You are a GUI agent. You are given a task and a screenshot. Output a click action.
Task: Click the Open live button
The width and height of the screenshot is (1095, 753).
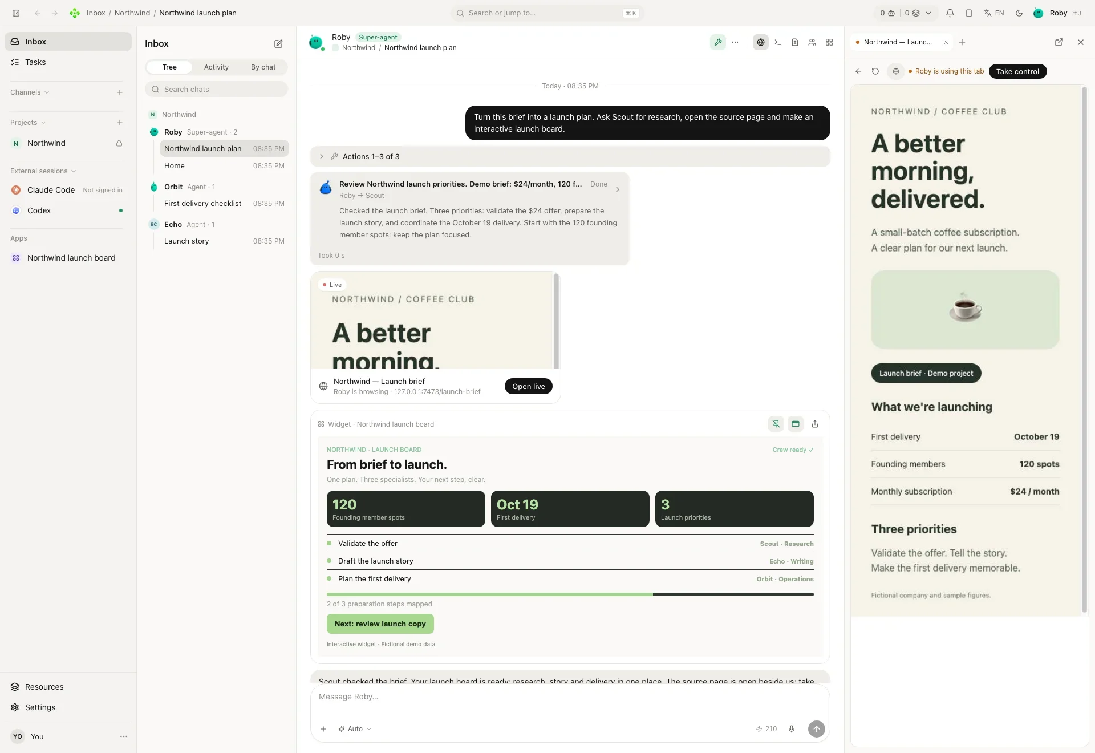[528, 386]
